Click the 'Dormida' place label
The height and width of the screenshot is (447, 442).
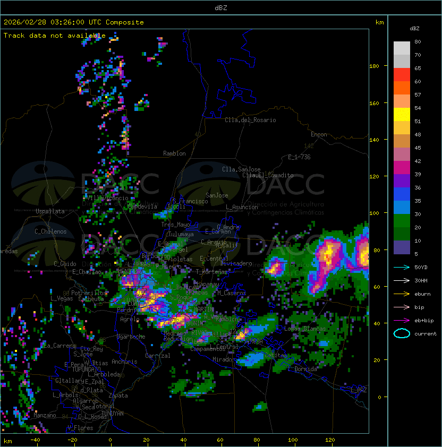click(x=305, y=369)
